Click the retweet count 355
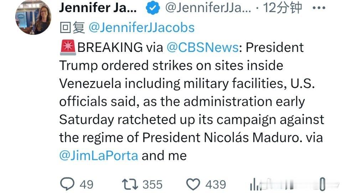The image size is (342, 193). pos(152,184)
